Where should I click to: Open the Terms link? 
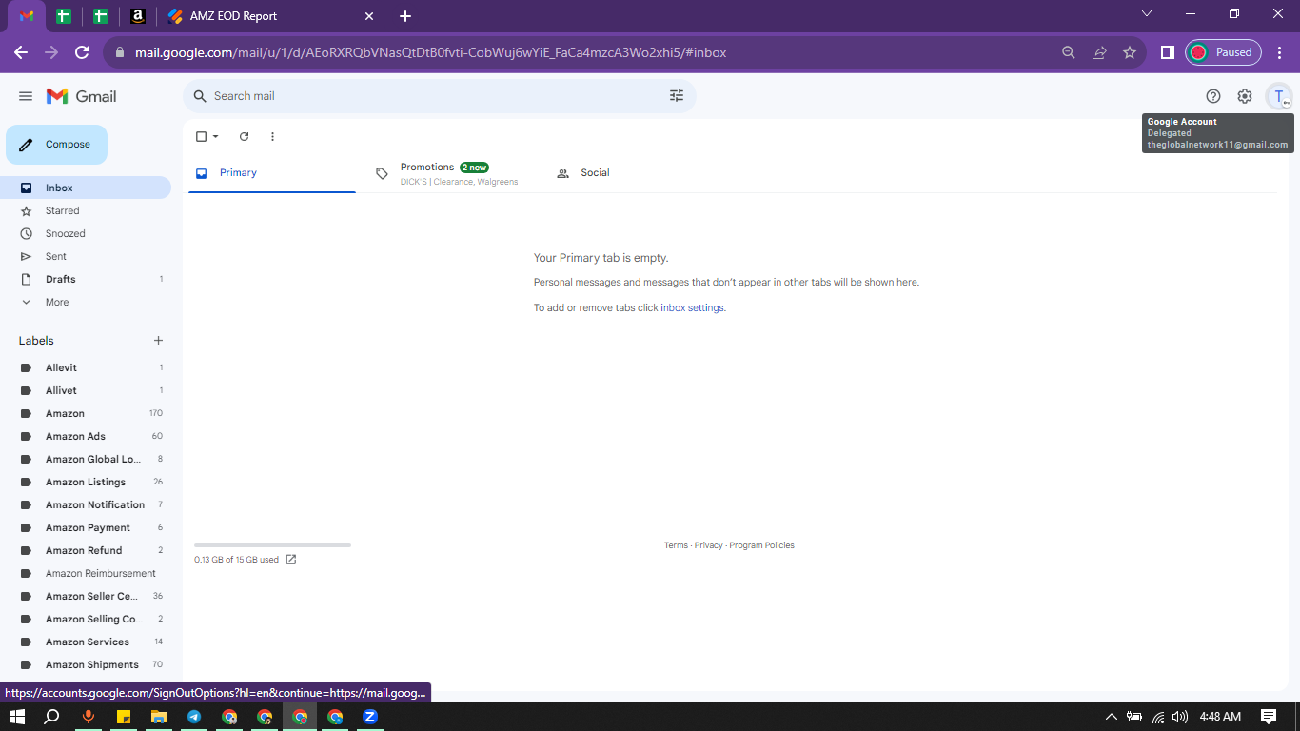click(x=676, y=545)
